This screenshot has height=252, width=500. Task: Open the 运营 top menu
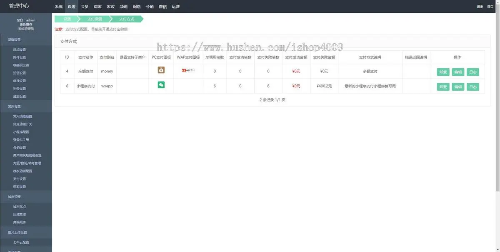(x=175, y=7)
